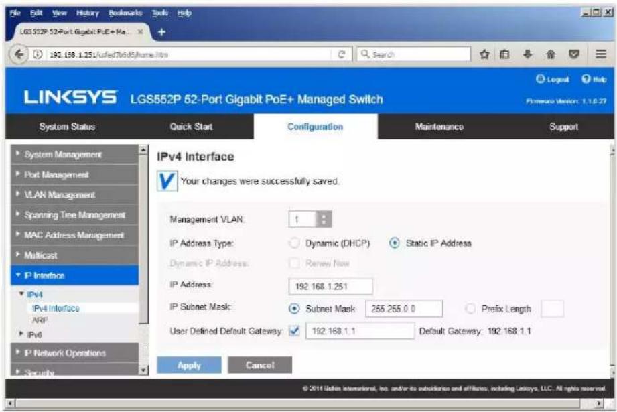This screenshot has width=617, height=412.
Task: Open ARP under IPv4
Action: (x=40, y=320)
